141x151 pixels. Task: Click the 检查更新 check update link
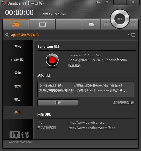(75, 65)
